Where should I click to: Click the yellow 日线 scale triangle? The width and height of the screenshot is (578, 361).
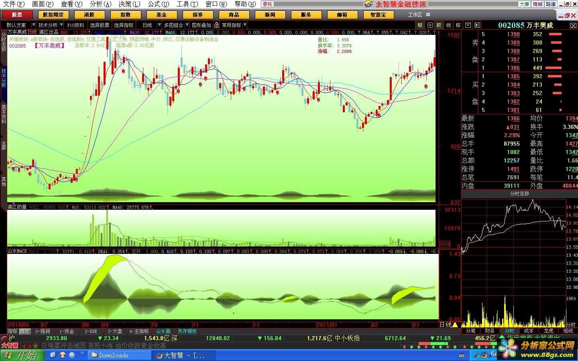point(455,325)
